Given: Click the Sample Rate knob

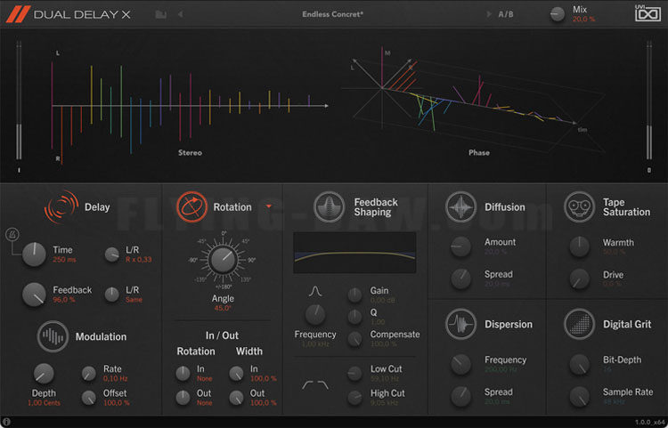Looking at the screenshot, I should (x=579, y=396).
